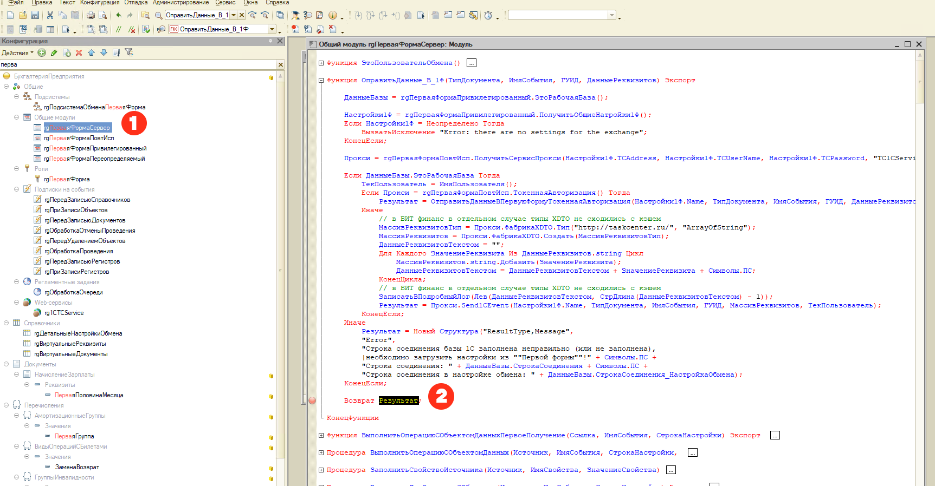Select rgПередЗаписьюСправочников subscription
This screenshot has height=486, width=935.
coord(87,200)
